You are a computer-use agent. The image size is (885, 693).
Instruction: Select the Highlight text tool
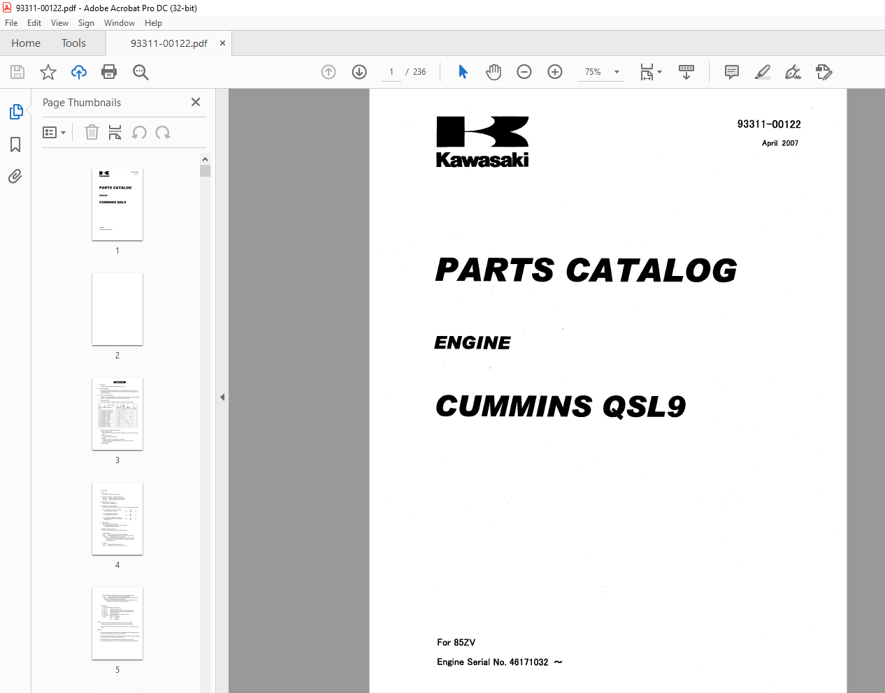point(763,72)
